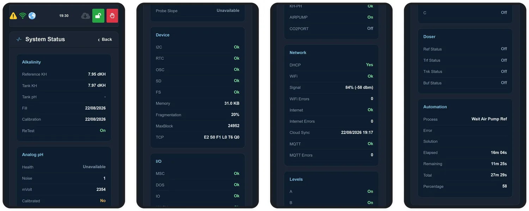
Task: Select the Network section heading
Action: (298, 52)
